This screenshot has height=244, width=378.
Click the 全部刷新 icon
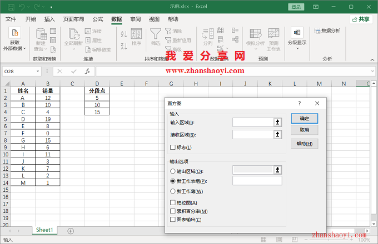point(74,34)
